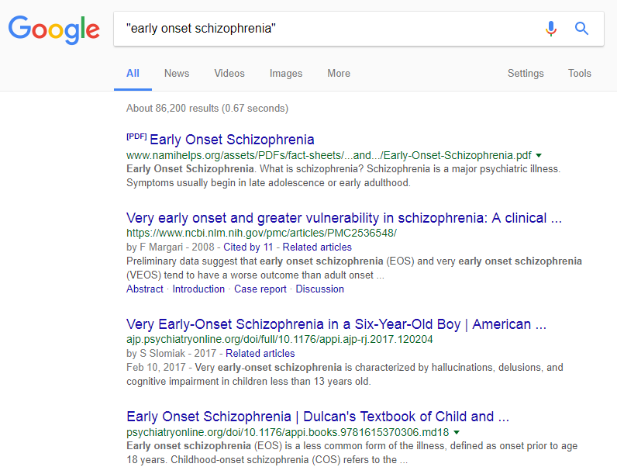This screenshot has width=617, height=474.
Task: Click the Google logo
Action: coord(54,29)
